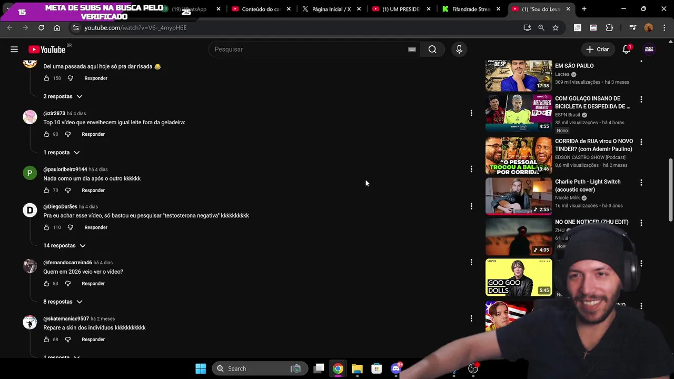
Task: Dislike the 'Dei uma passada' comment
Action: pyautogui.click(x=70, y=78)
